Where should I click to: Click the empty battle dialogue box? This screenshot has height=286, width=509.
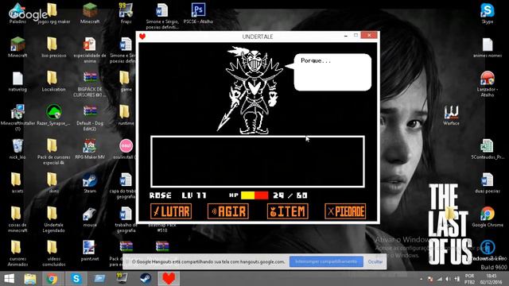(x=258, y=161)
